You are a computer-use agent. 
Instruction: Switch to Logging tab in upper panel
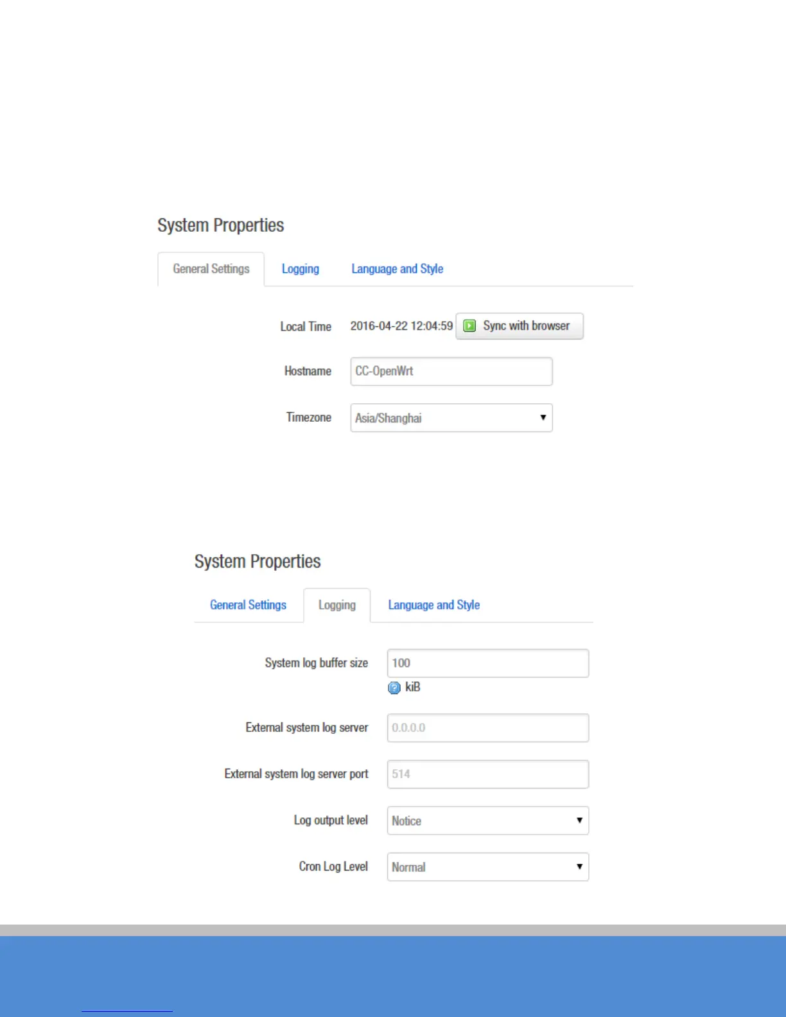click(300, 269)
